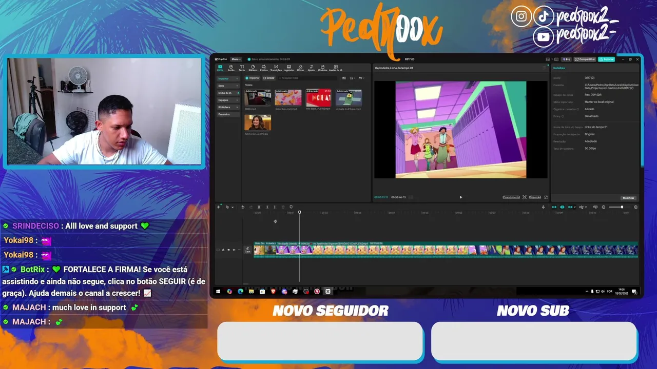Toggle main track magnet

[x=554, y=207]
